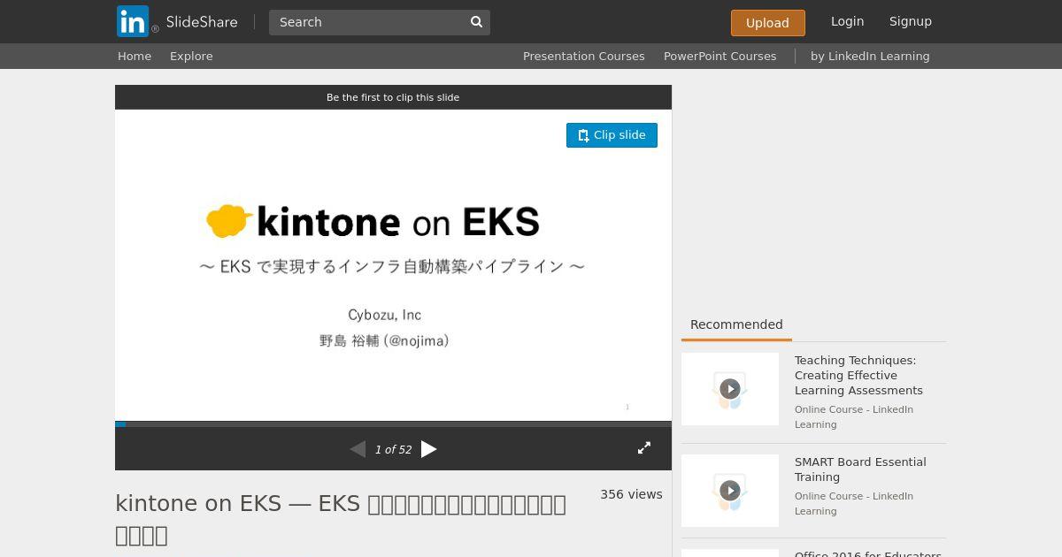Click the kintone on EKS slide image
Viewport: 1062px width, 557px height.
393,265
